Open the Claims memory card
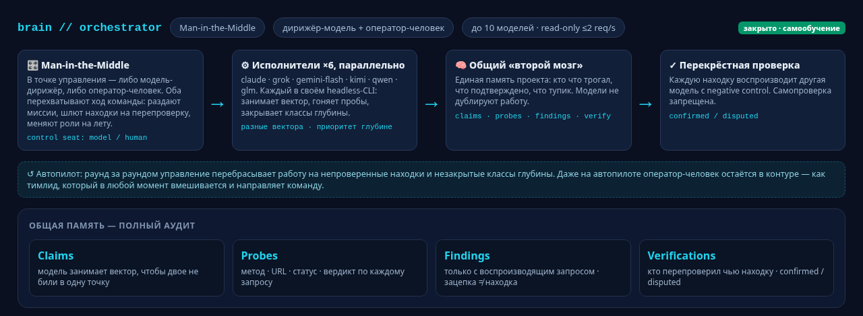Image resolution: width=863 pixels, height=316 pixels. pyautogui.click(x=127, y=268)
